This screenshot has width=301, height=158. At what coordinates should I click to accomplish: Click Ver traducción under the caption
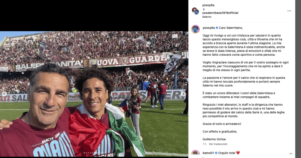(x=218, y=144)
